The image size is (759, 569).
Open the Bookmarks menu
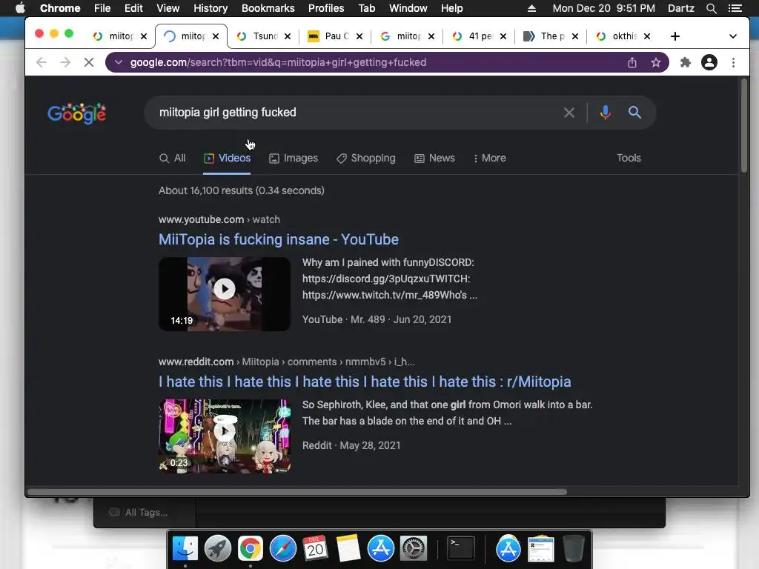tap(268, 8)
